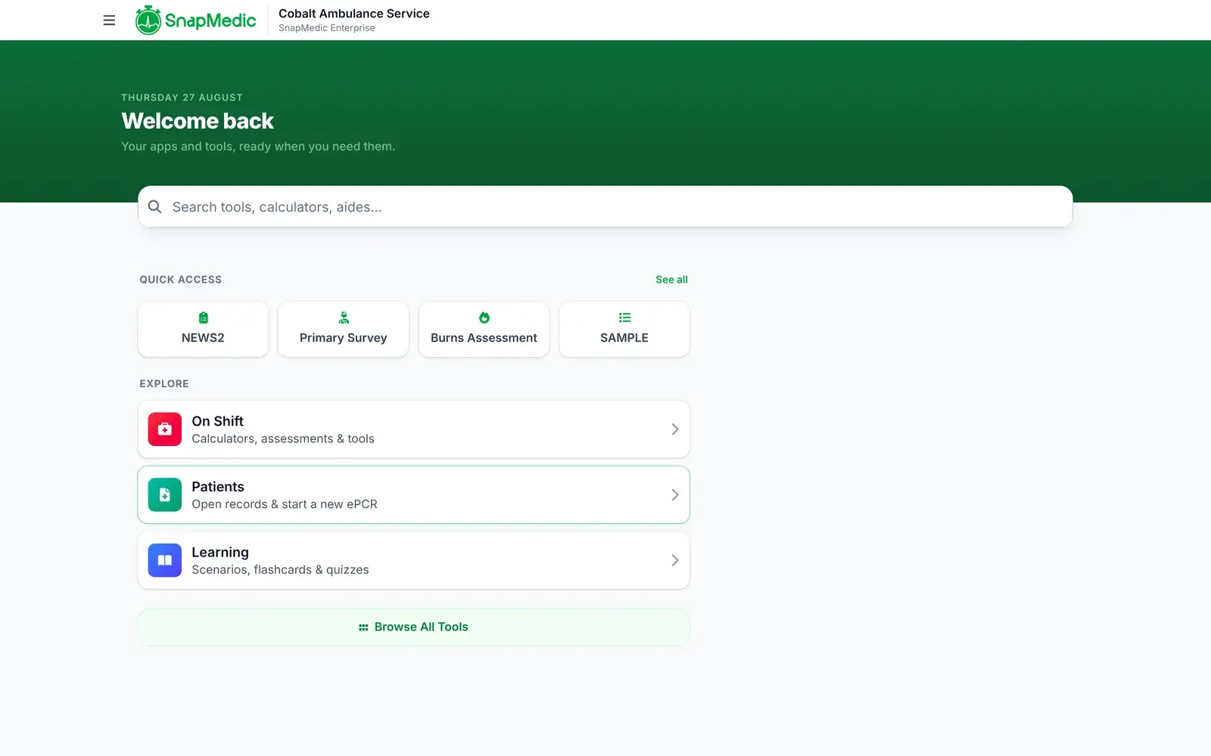Open the Primary Survey quick access tool
The height and width of the screenshot is (756, 1211).
(344, 329)
